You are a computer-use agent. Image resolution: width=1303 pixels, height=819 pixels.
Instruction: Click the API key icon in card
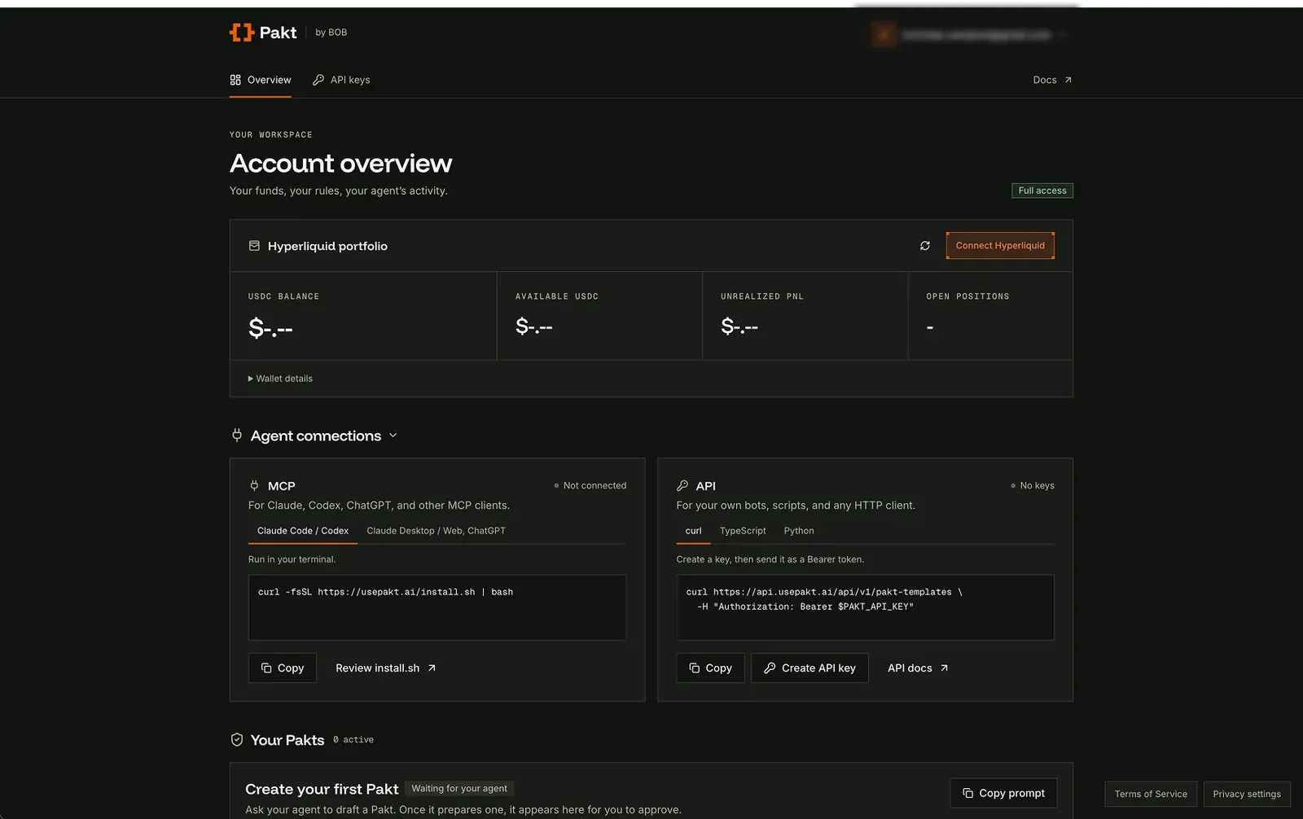click(682, 486)
